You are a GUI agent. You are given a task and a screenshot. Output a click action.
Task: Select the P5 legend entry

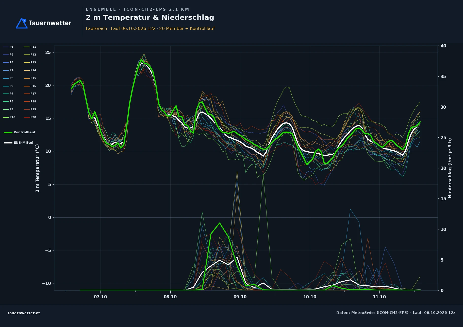point(8,78)
